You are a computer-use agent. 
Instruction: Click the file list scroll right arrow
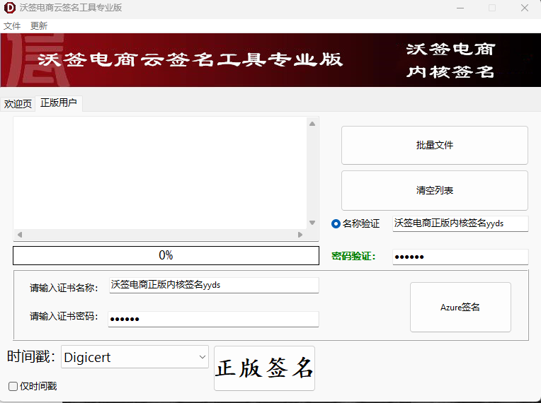tap(300, 235)
